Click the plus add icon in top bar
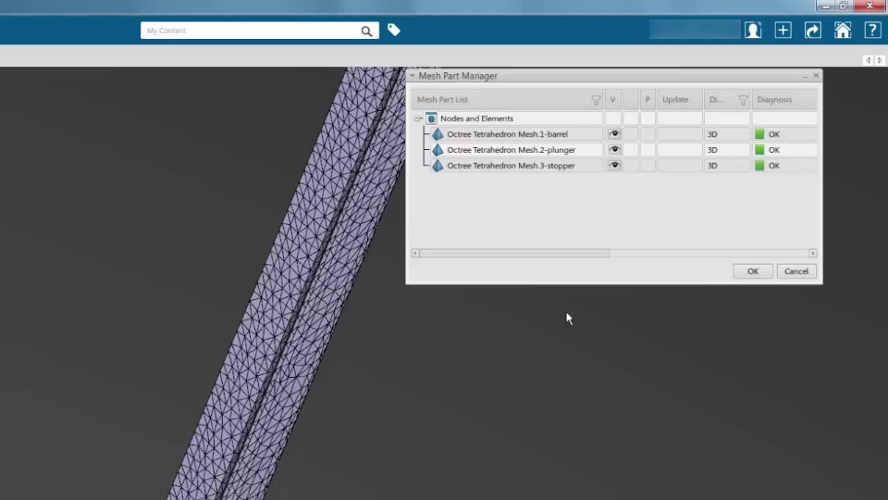Viewport: 888px width, 500px height. tap(783, 30)
